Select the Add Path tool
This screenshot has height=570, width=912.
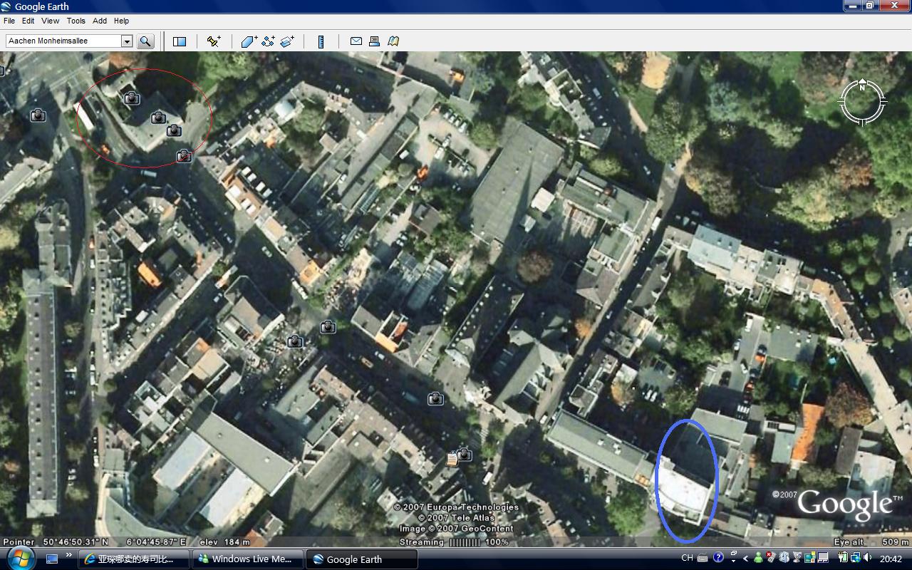pos(269,41)
